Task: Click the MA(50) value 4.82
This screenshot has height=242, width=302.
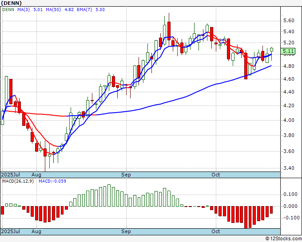Action: click(69, 10)
